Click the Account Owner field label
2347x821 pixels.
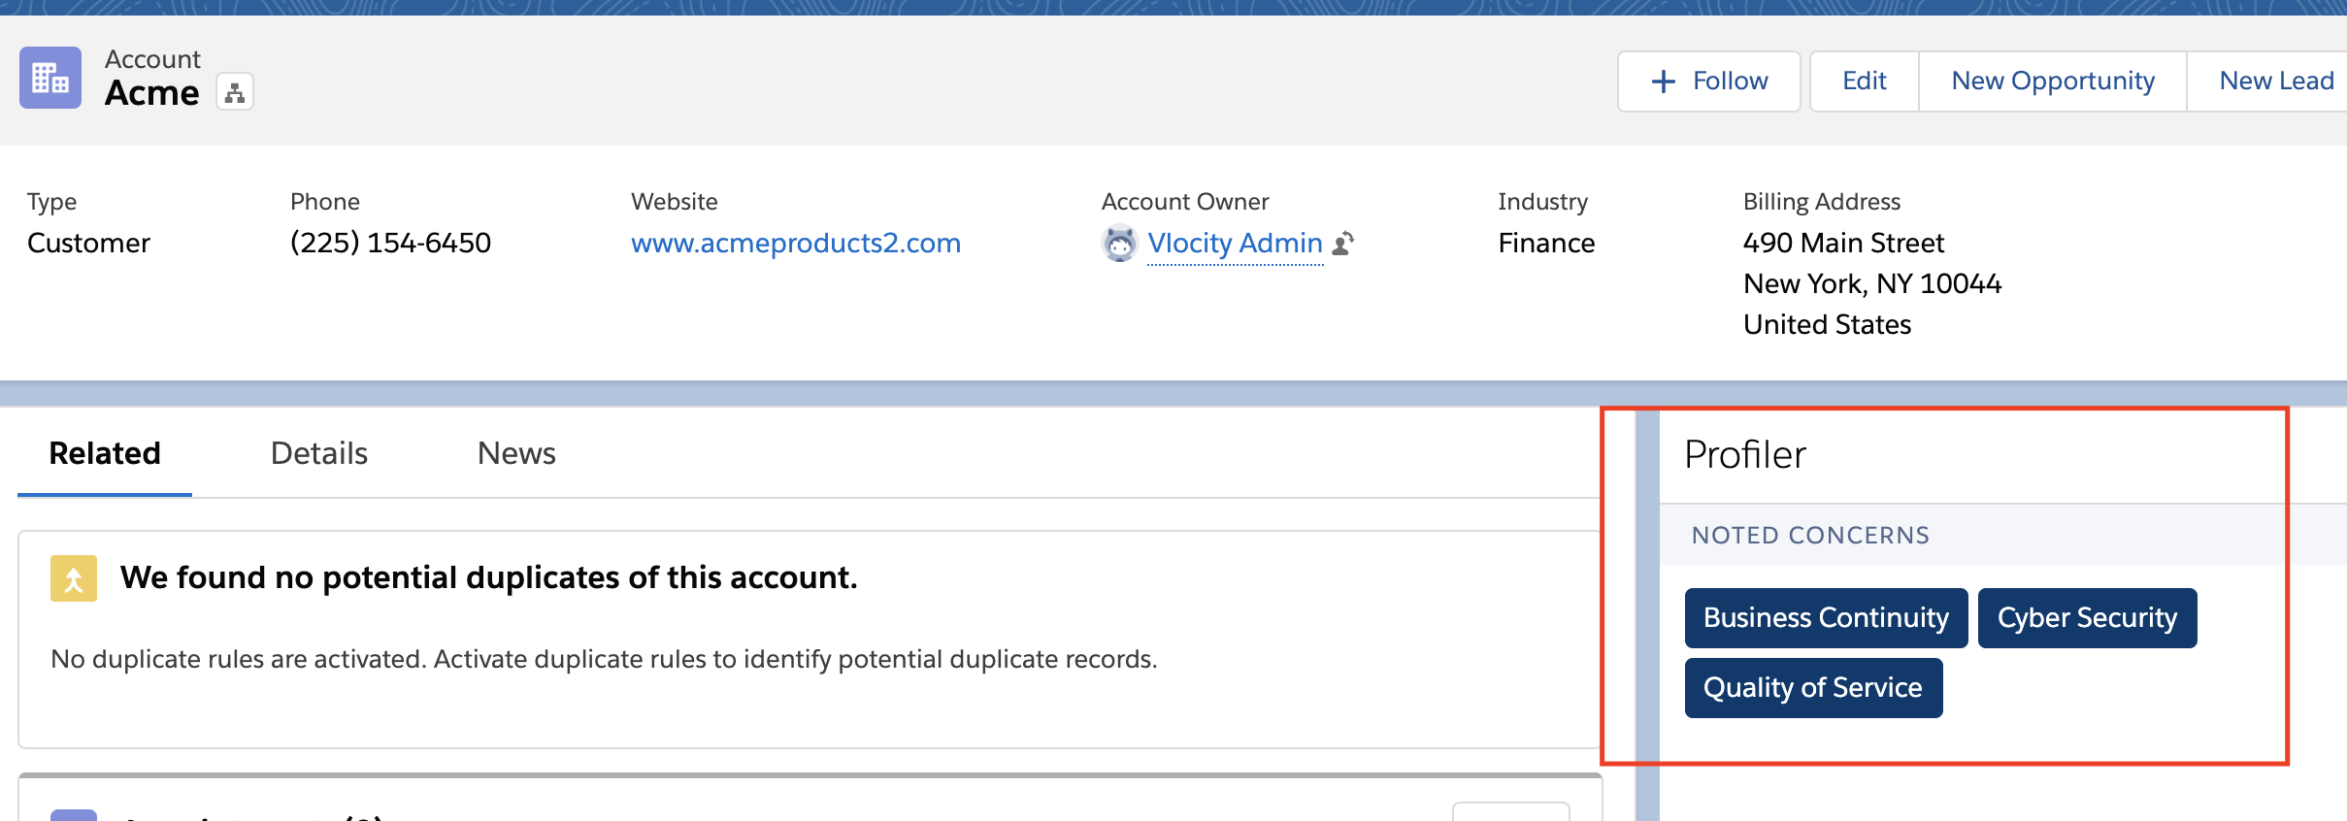tap(1184, 201)
